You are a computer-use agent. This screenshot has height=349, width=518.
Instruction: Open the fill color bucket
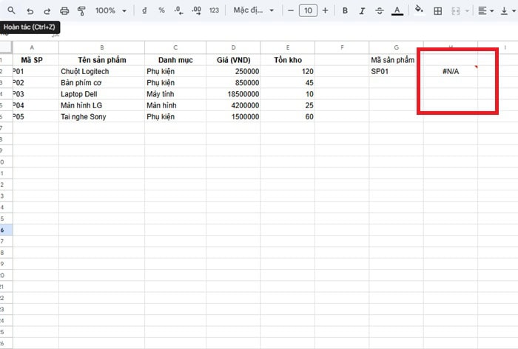[419, 10]
